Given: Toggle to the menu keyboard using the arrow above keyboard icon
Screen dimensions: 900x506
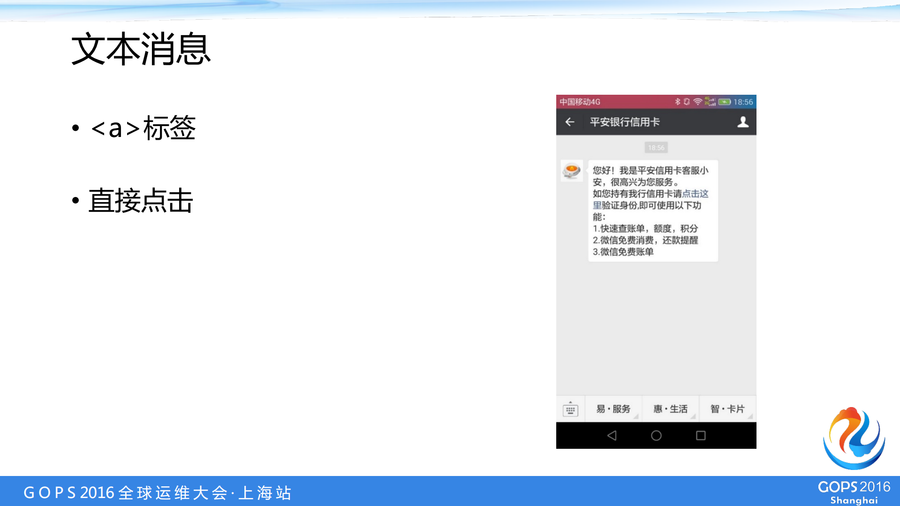Looking at the screenshot, I should coord(570,402).
